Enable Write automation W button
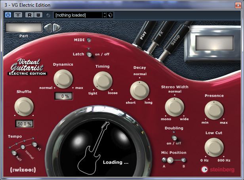Image resolution: width=244 pixels, height=180 pixels. coord(38,15)
